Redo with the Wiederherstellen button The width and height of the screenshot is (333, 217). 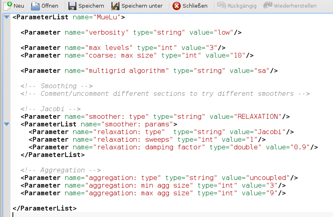(x=290, y=6)
